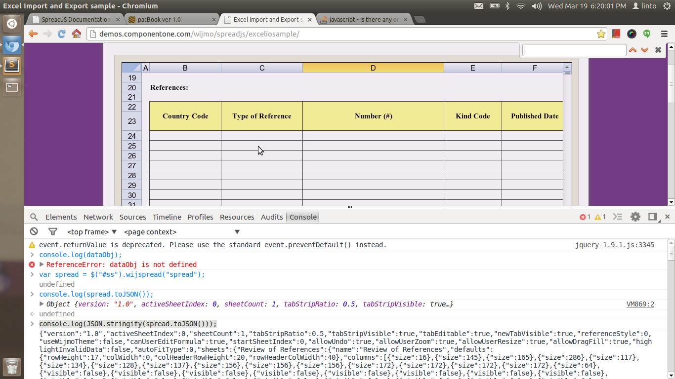Open DevTools settings gear icon

(x=635, y=217)
